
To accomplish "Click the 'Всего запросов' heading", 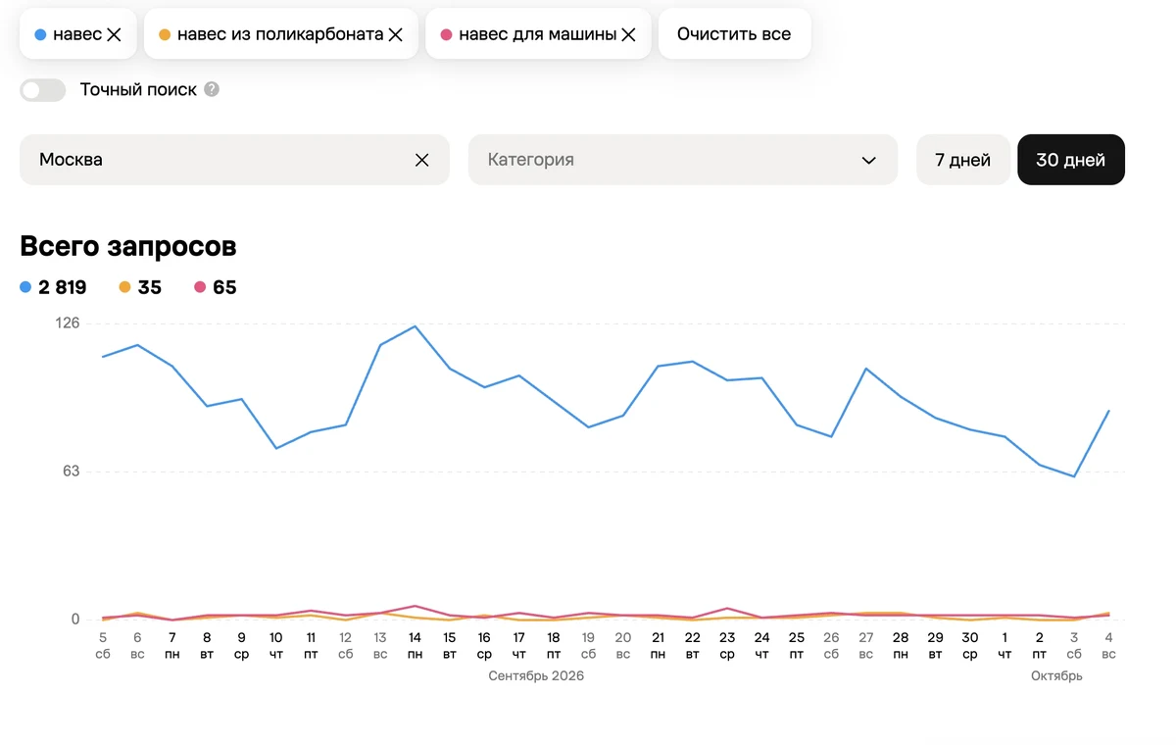I will [x=128, y=246].
